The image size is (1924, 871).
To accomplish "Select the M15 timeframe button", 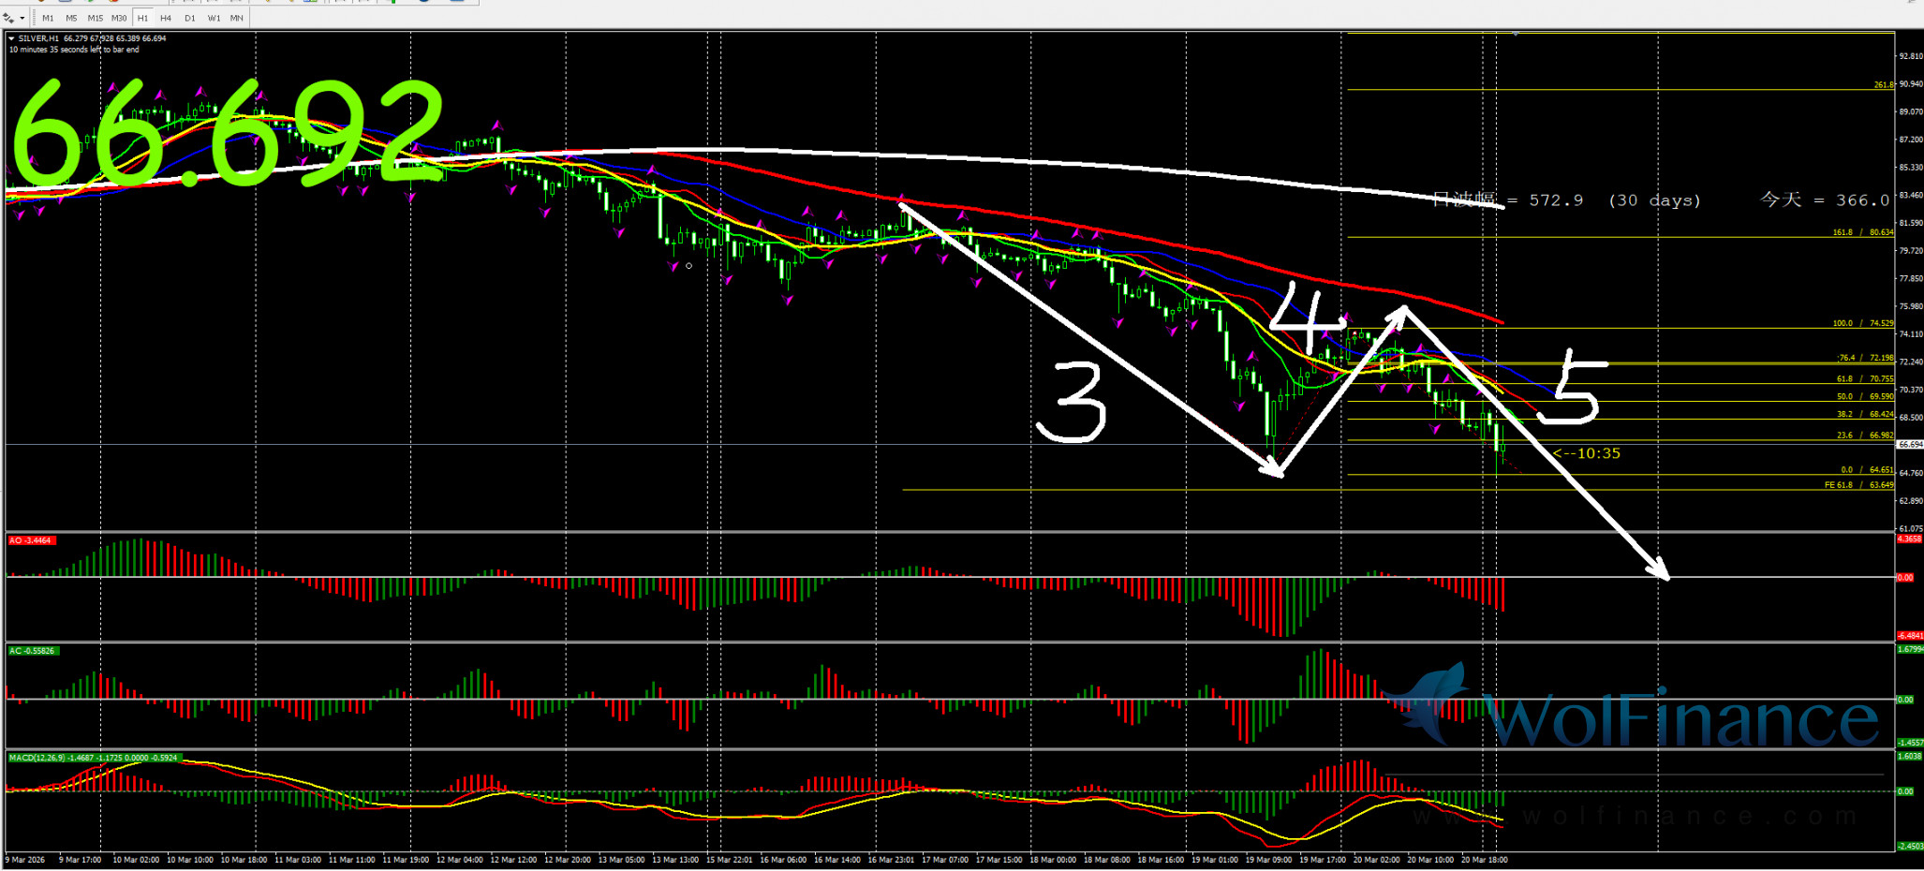I will click(96, 18).
